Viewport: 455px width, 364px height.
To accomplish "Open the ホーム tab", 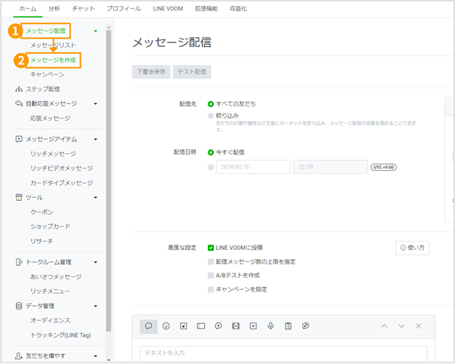I will (28, 9).
